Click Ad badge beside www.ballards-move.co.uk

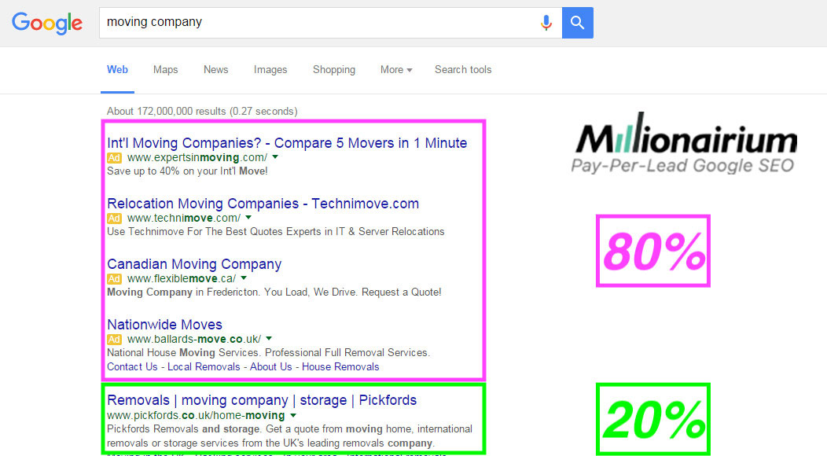(x=115, y=340)
